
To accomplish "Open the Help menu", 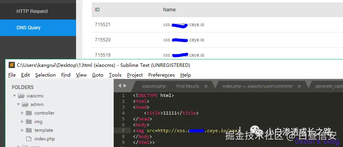I will coord(185,75).
